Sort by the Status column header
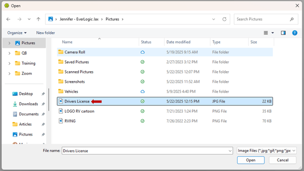The width and height of the screenshot is (304, 171). (146, 42)
